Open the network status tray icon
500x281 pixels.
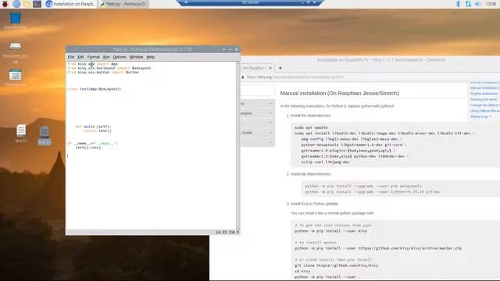pos(468,4)
